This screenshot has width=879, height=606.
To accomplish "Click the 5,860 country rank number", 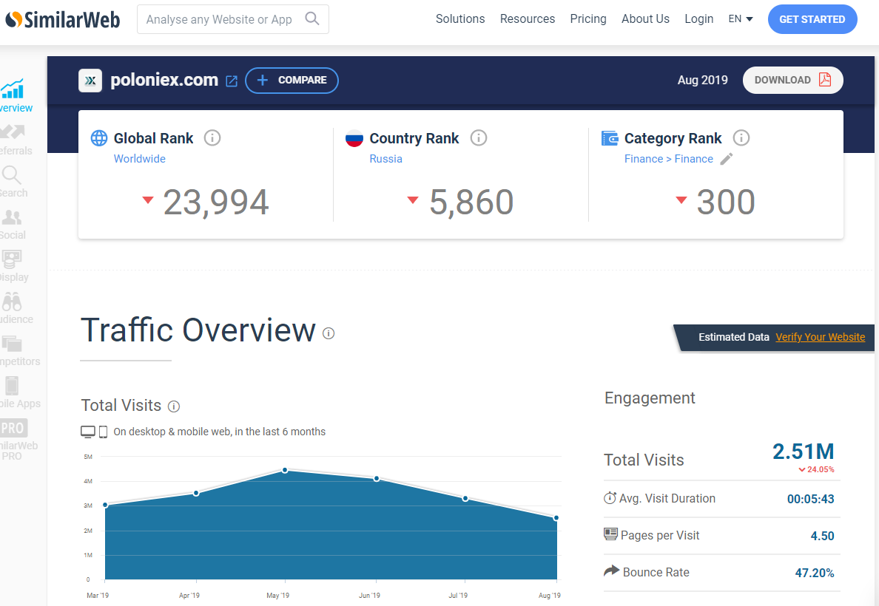I will click(471, 202).
